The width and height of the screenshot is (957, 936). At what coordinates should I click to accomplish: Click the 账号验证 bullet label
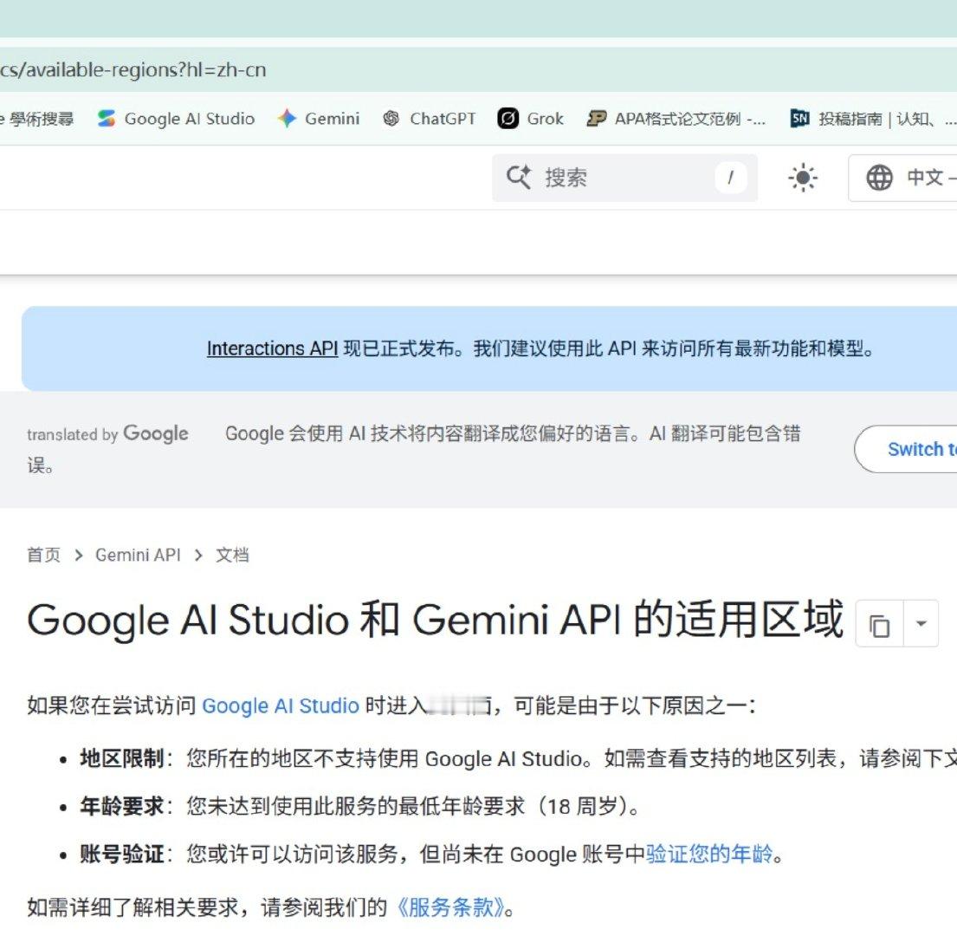coord(122,854)
